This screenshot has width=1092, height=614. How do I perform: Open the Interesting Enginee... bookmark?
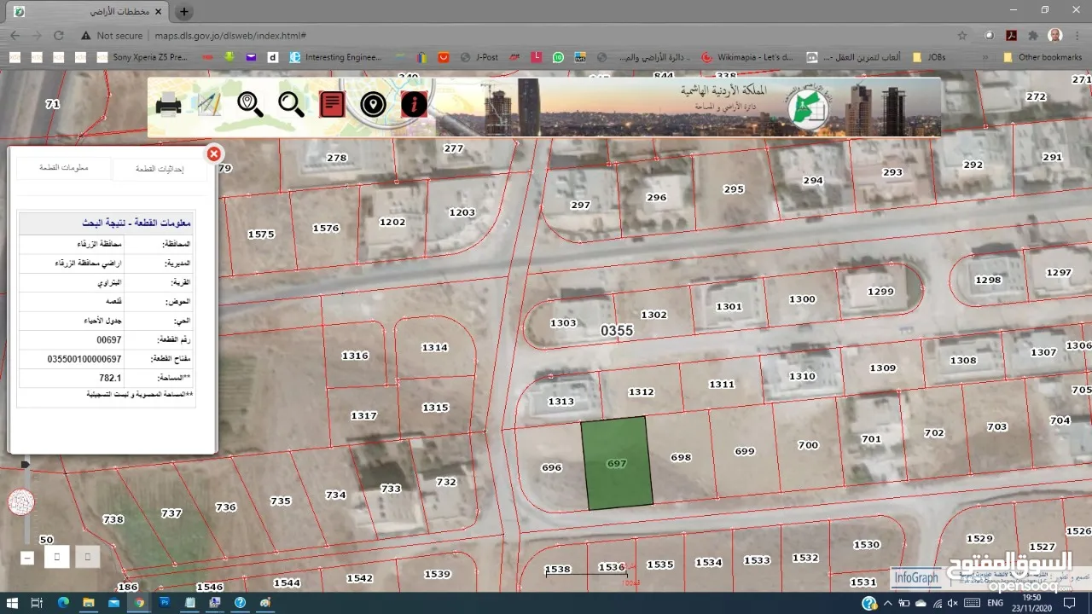(335, 57)
